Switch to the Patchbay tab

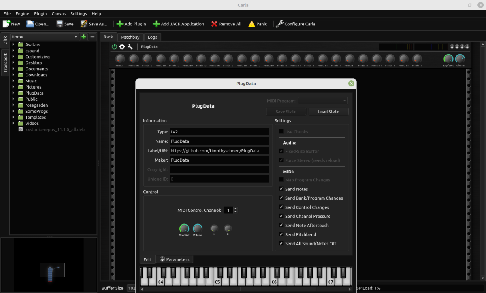click(x=130, y=37)
